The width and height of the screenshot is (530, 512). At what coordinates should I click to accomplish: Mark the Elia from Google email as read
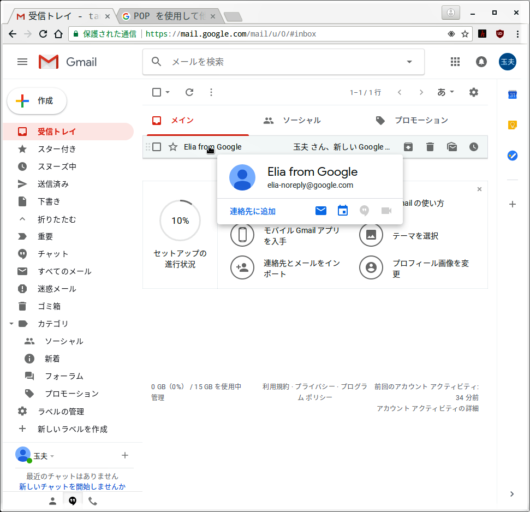452,147
